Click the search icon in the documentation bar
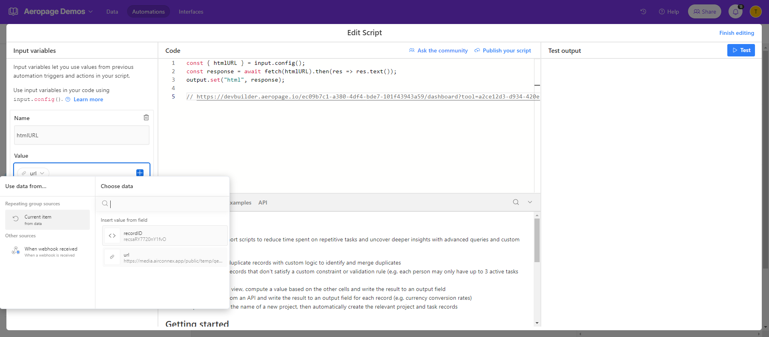This screenshot has height=337, width=769. (516, 202)
